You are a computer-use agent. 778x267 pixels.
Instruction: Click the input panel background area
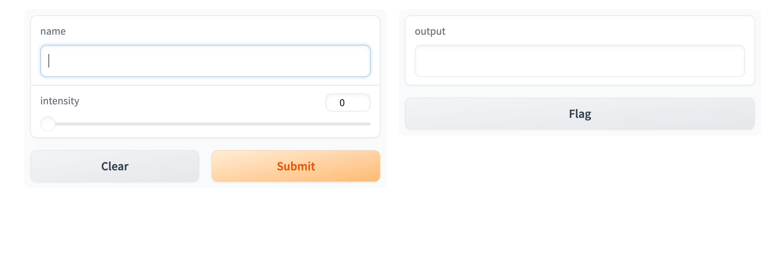(205, 144)
